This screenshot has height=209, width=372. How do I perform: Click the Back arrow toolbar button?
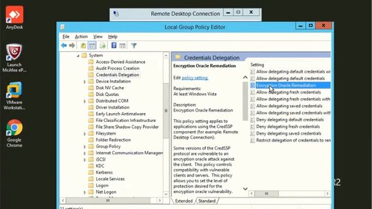click(64, 45)
